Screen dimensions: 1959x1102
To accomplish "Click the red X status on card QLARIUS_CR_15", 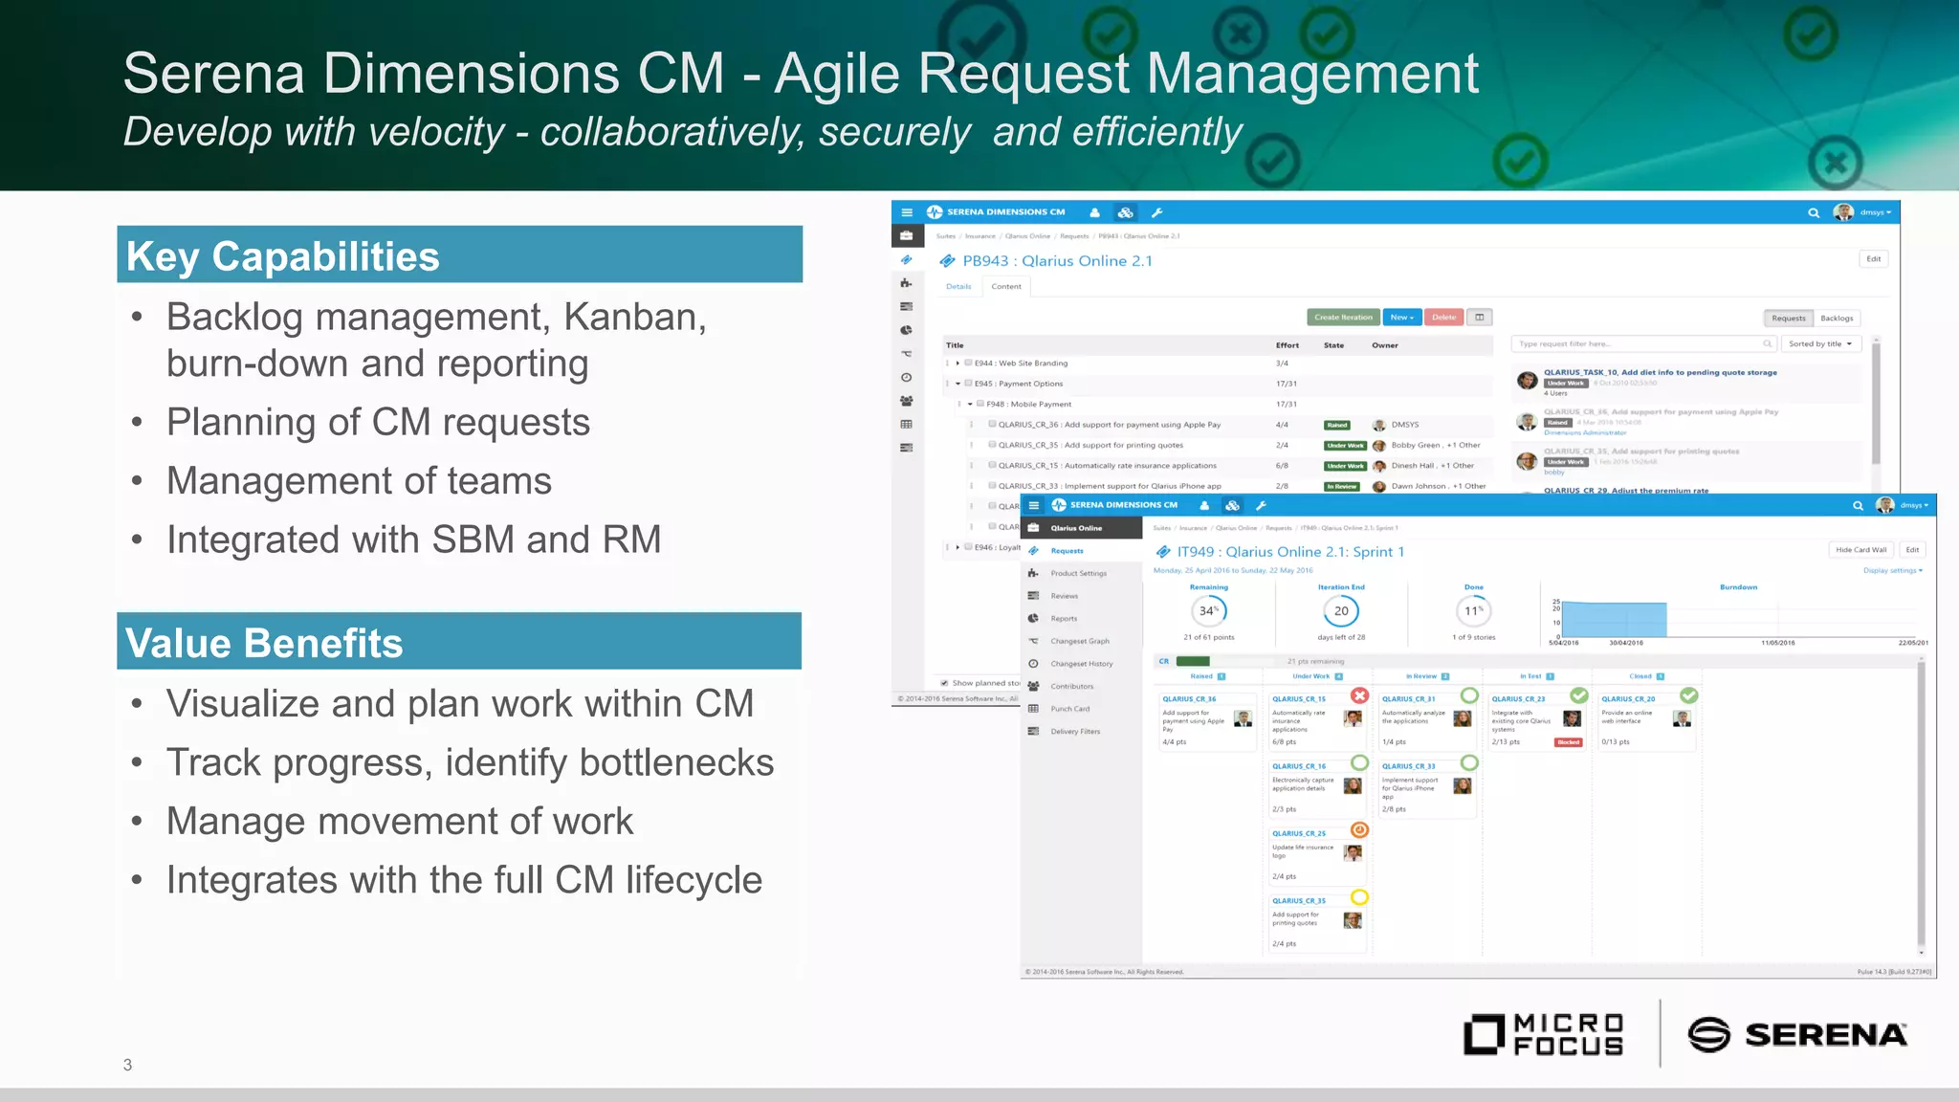I will point(1359,695).
